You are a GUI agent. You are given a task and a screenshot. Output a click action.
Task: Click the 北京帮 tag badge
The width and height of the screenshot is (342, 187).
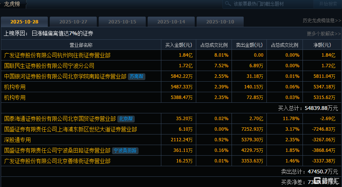coord(126,119)
